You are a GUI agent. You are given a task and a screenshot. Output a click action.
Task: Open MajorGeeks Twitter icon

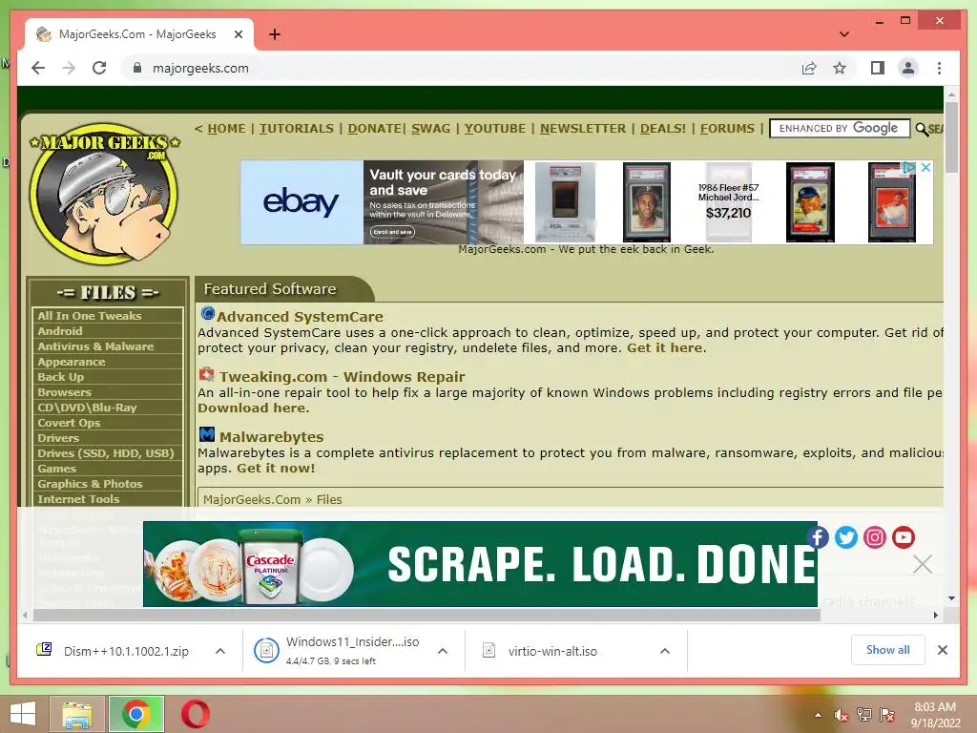click(x=846, y=537)
